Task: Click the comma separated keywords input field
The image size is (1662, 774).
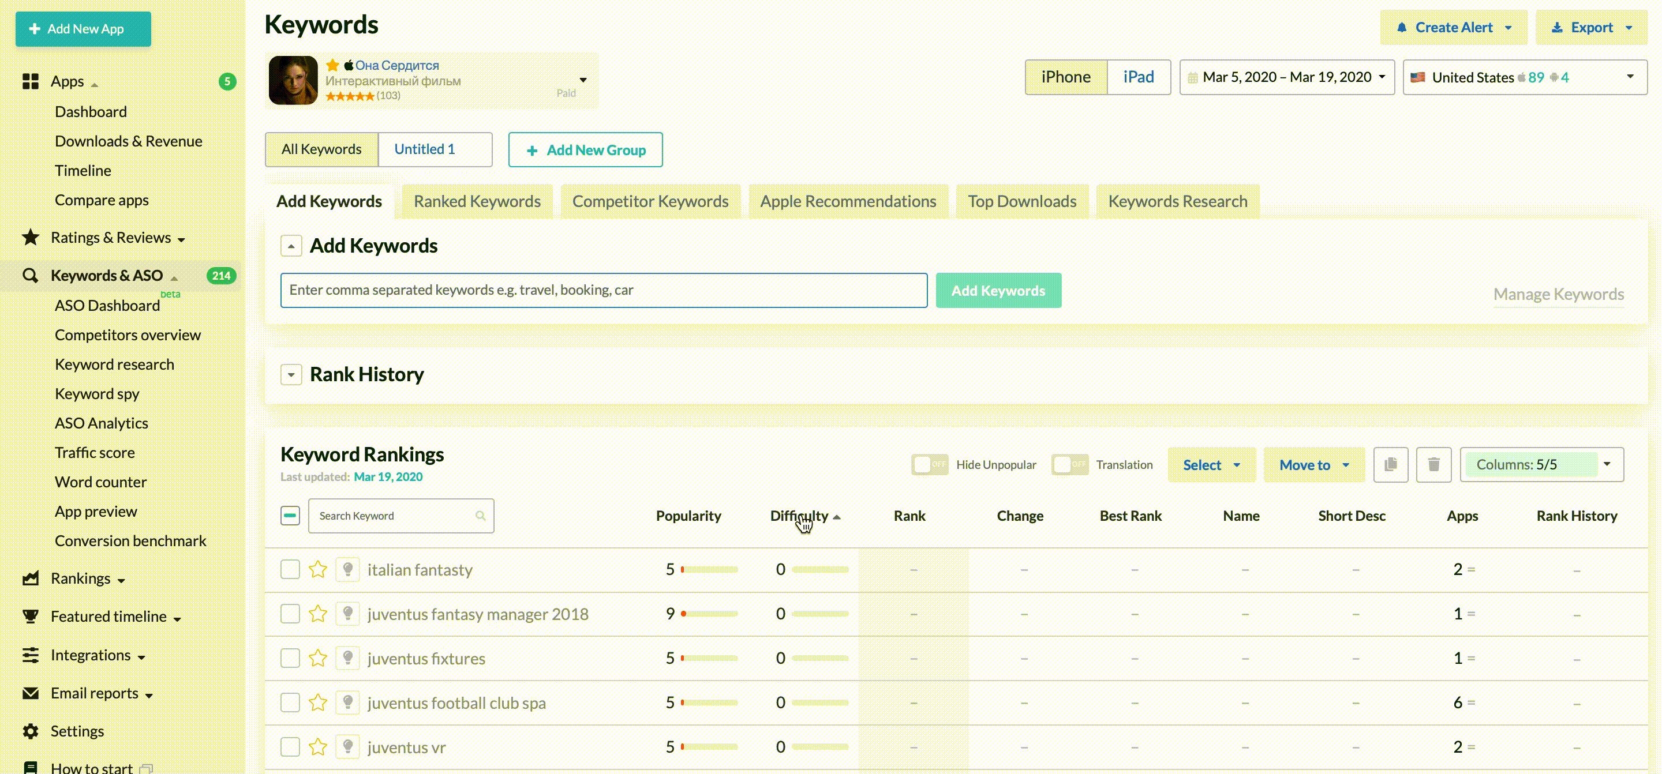Action: 603,290
